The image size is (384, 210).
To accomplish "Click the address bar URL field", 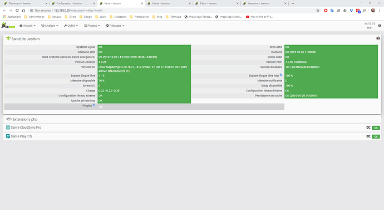I will (x=171, y=11).
